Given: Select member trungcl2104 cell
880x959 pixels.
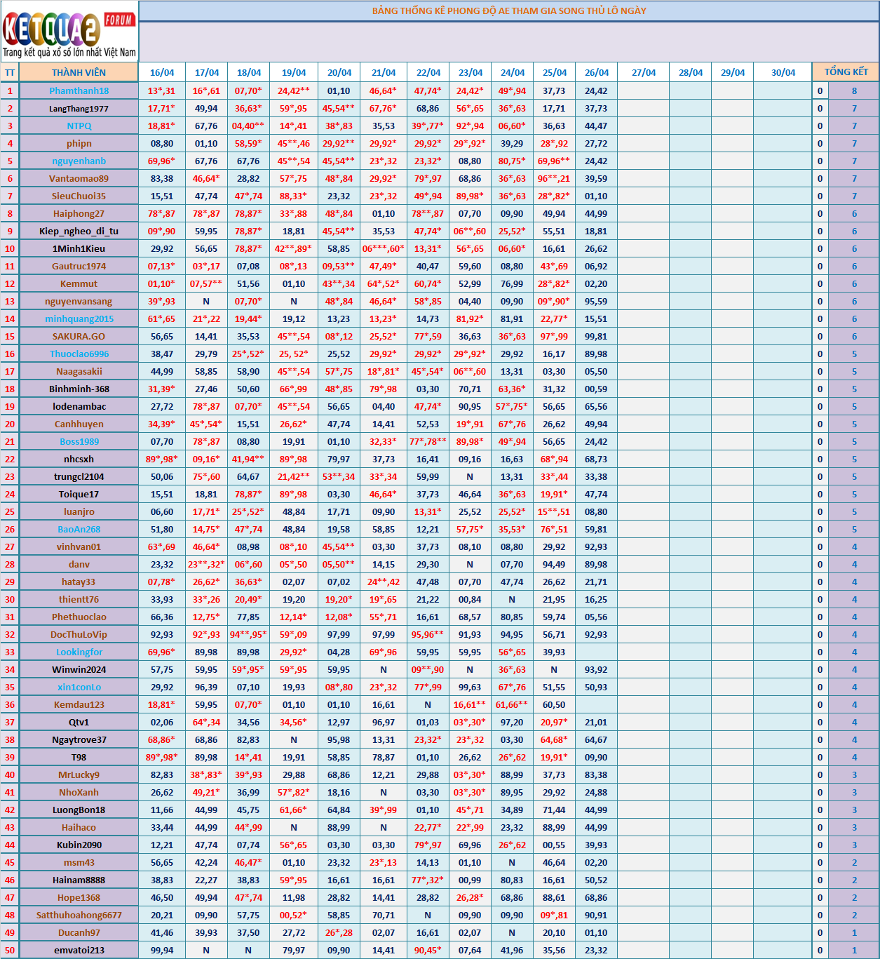Looking at the screenshot, I should (79, 476).
